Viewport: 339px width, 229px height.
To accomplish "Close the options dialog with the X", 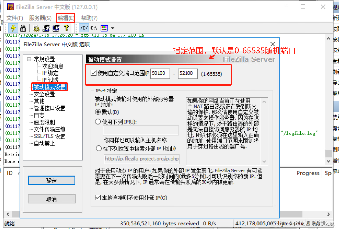I will [273, 44].
